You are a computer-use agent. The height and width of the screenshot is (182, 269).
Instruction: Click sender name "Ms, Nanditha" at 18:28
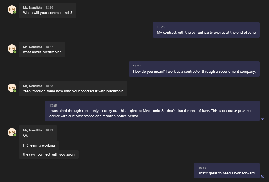(33, 86)
